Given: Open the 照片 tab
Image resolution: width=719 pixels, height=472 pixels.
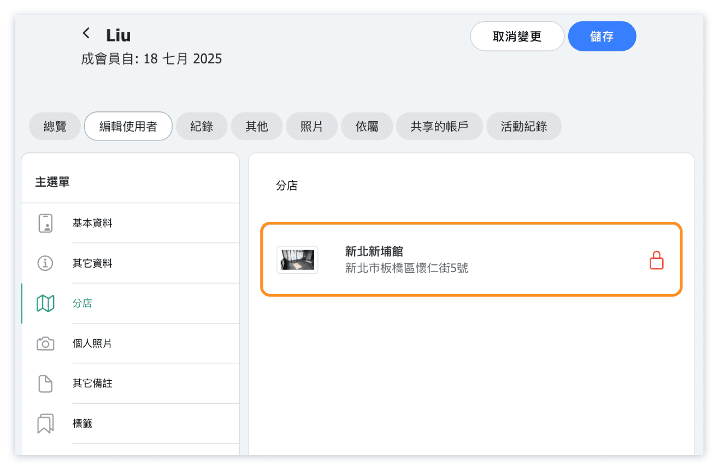Looking at the screenshot, I should 311,127.
